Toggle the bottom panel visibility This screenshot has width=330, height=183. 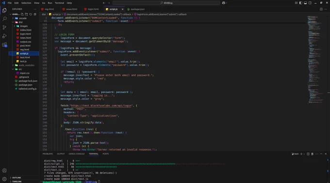305,3
